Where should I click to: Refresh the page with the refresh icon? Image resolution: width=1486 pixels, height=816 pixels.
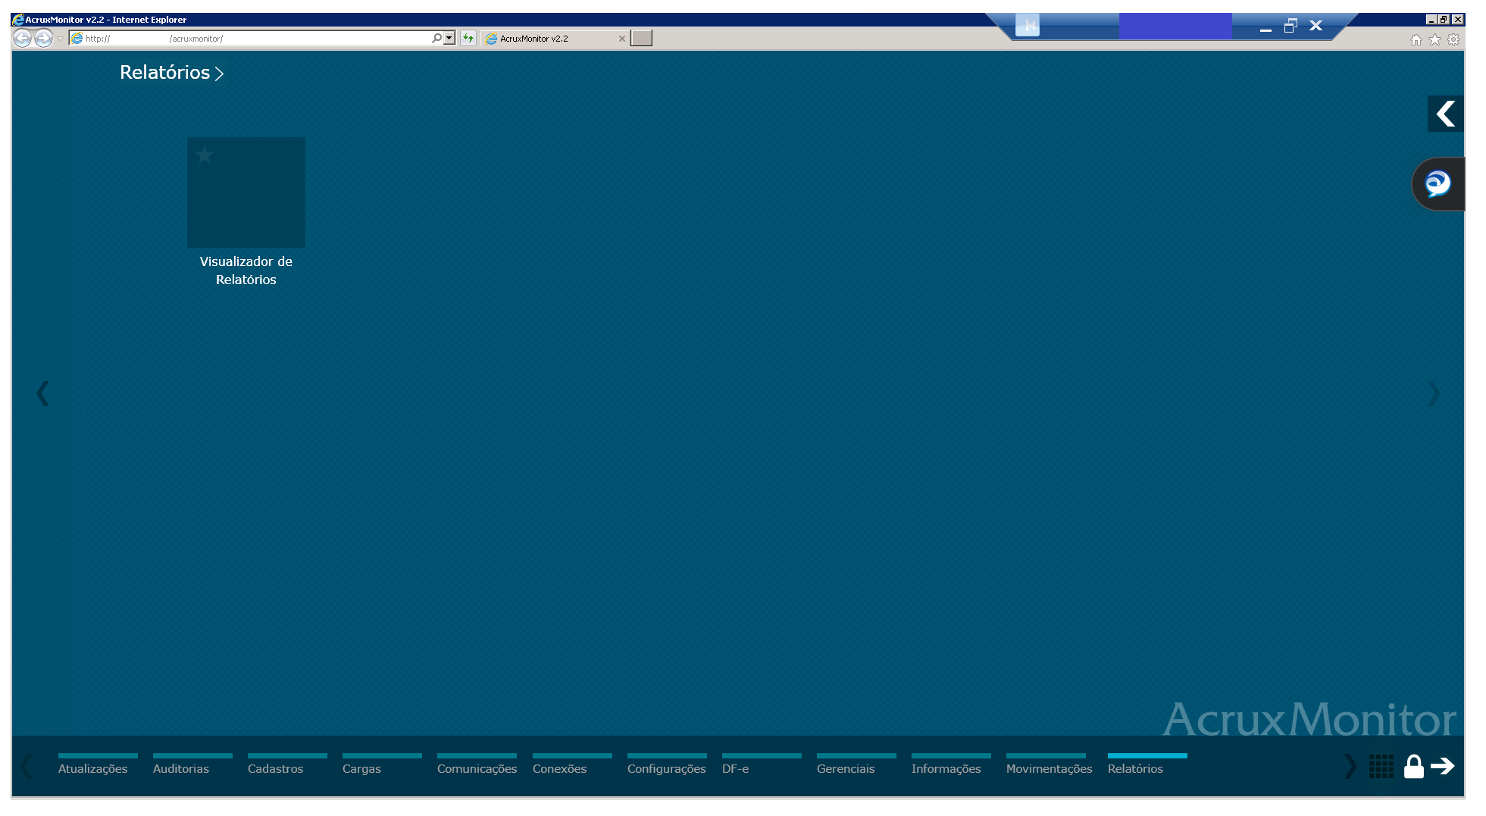pos(468,38)
